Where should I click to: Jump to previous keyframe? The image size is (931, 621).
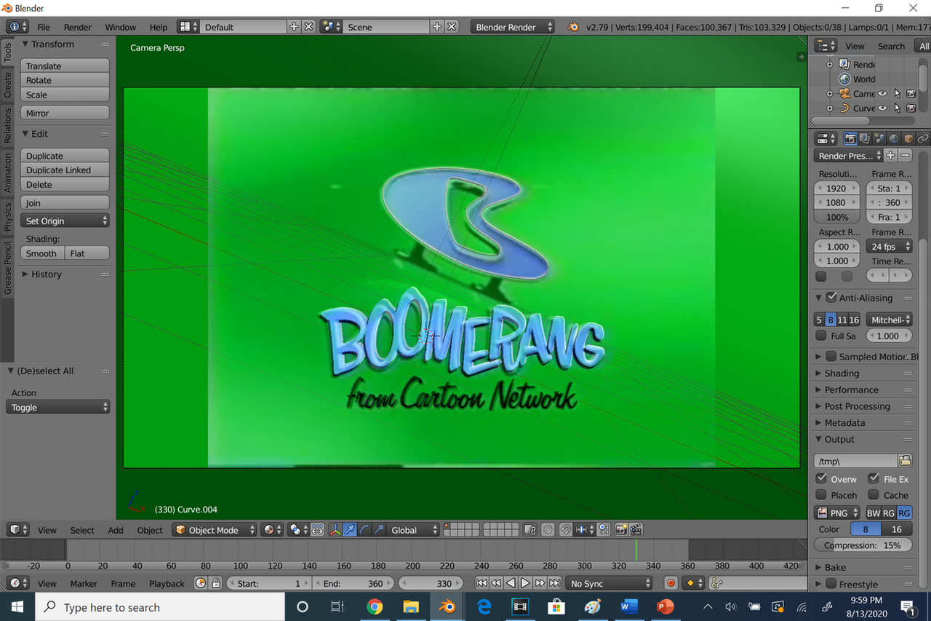click(x=496, y=583)
